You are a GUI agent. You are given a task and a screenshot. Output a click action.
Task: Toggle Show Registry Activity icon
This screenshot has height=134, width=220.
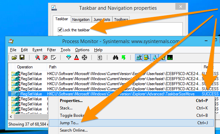point(139,58)
